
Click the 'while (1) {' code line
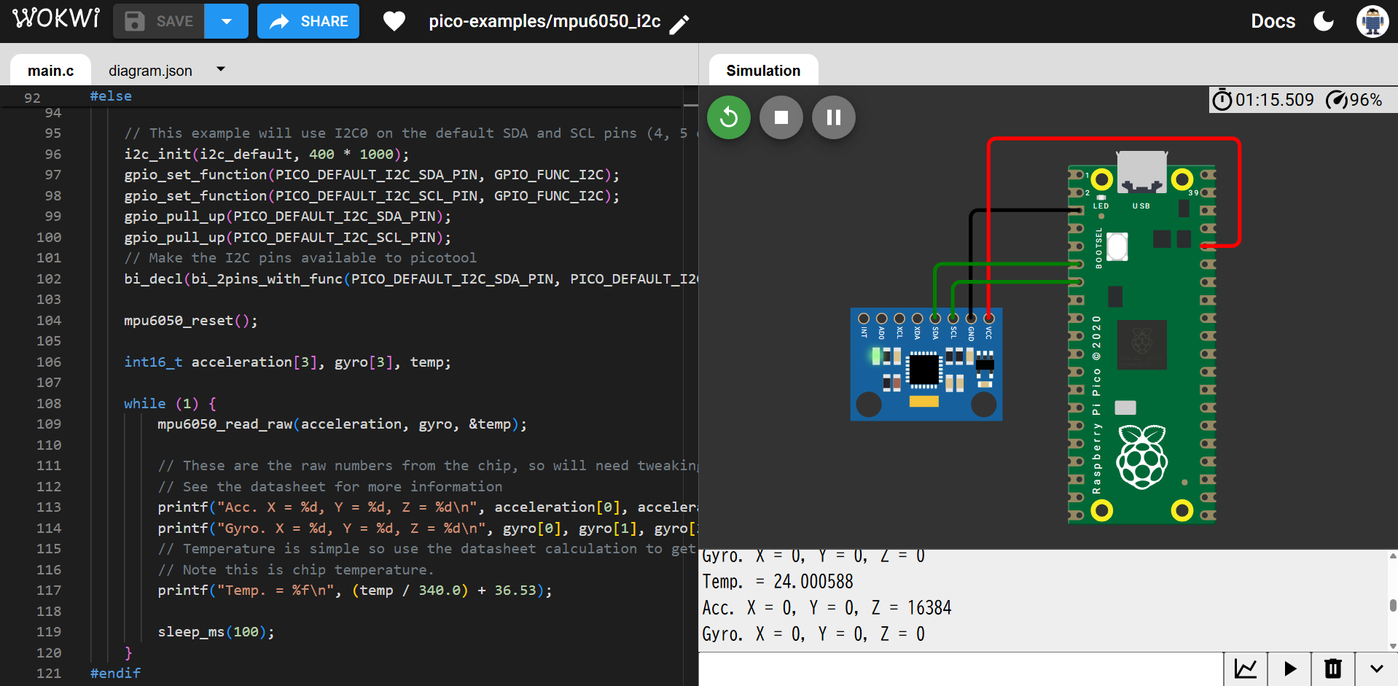point(170,404)
